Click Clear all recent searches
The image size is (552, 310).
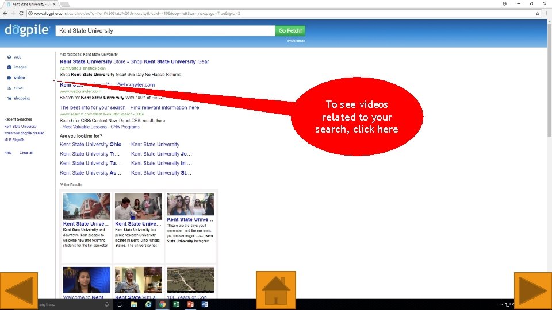(26, 153)
